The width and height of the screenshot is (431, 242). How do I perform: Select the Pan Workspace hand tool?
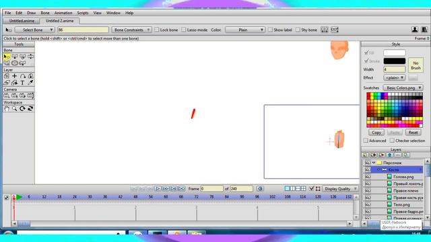click(7, 108)
